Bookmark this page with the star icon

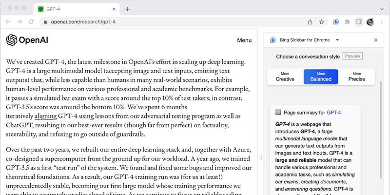[x=322, y=22]
